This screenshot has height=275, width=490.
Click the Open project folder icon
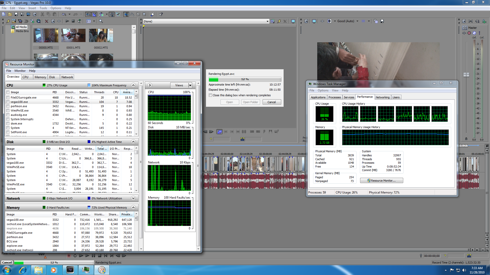[x=10, y=14]
